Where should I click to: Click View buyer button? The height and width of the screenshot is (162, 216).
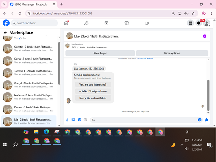tap(100, 53)
